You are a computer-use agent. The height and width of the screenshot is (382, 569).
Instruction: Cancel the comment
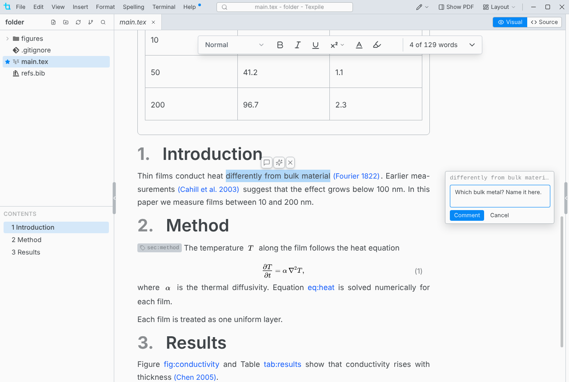(500, 215)
